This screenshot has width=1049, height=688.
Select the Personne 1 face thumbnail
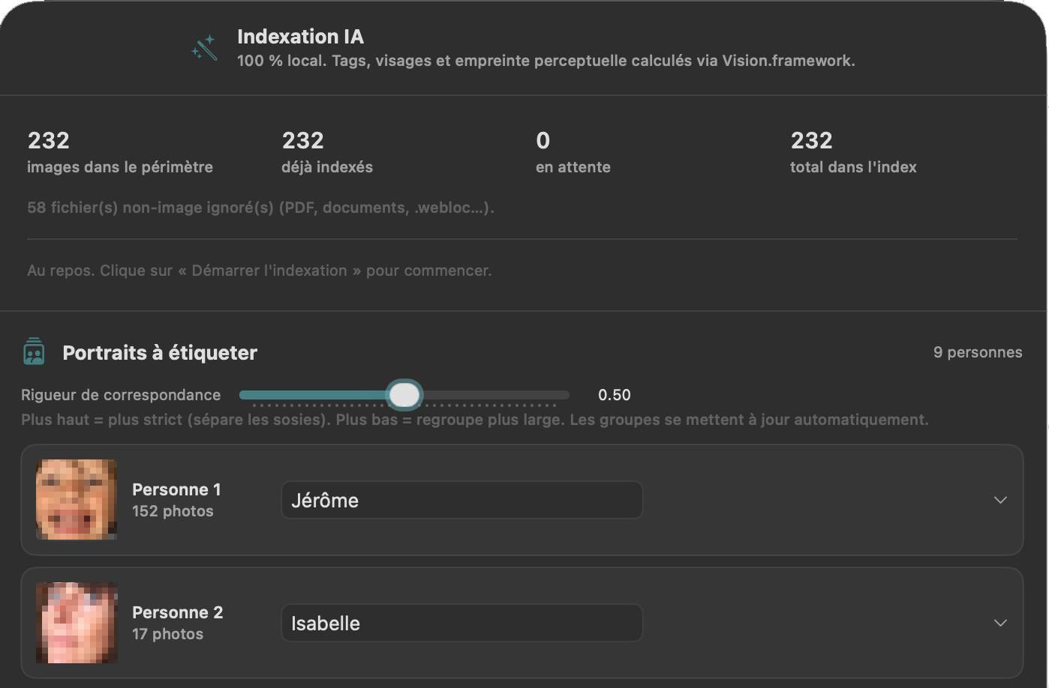coord(77,500)
